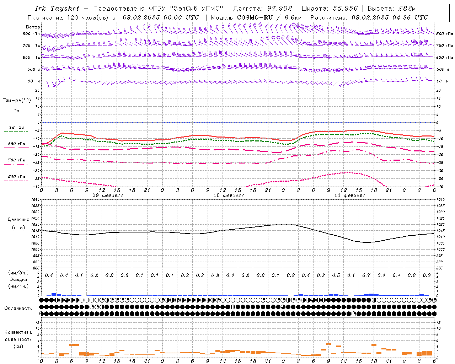Image resolution: width=455 pixels, height=364 pixels.
Task: Click the 'Td 2м' dew point legend entry
Action: pos(17,127)
